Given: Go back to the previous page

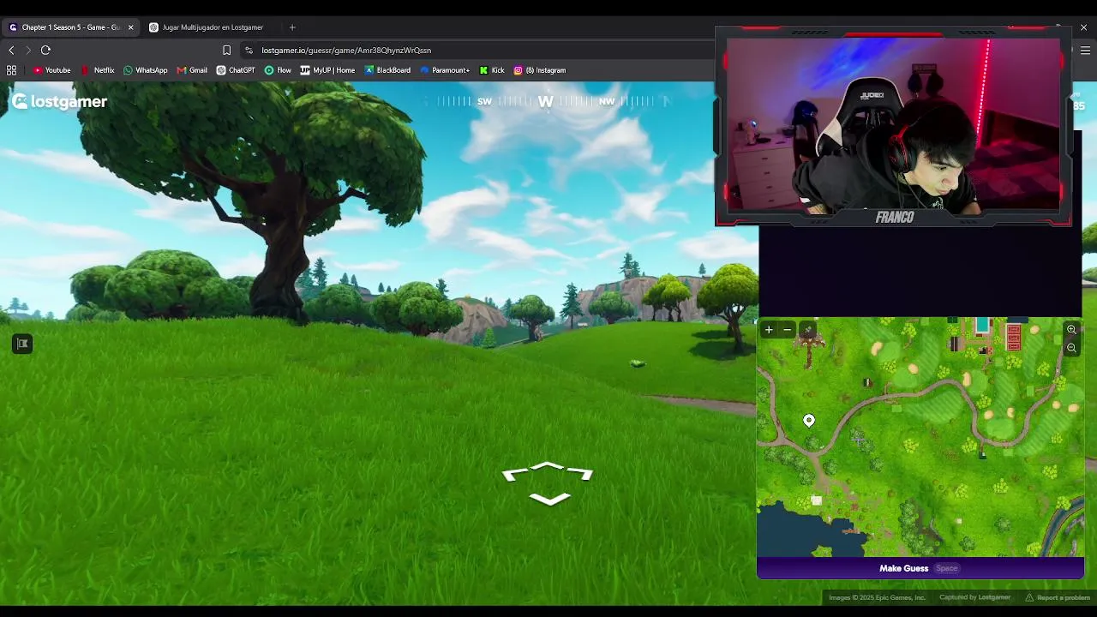Looking at the screenshot, I should [12, 51].
